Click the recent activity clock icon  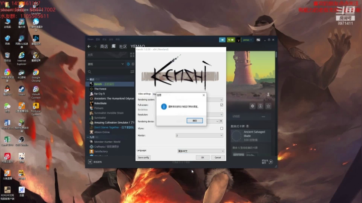128,64
